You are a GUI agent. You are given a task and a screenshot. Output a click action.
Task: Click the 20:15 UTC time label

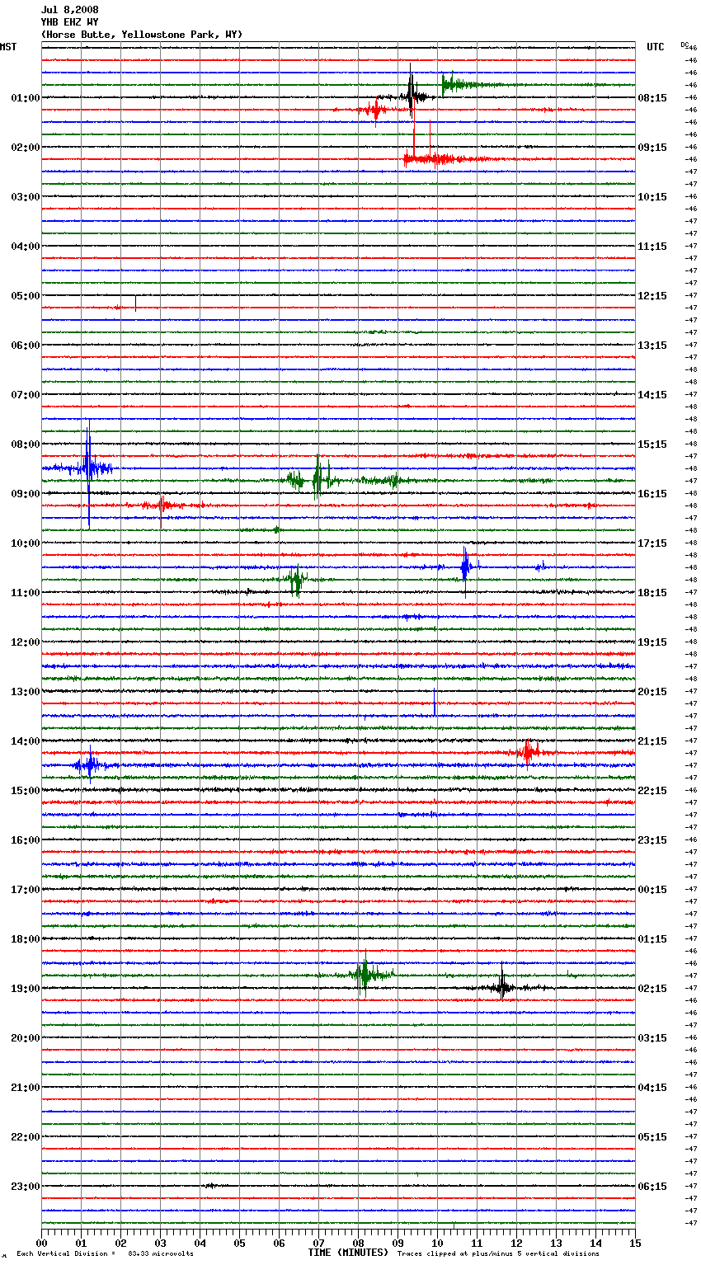[x=652, y=692]
